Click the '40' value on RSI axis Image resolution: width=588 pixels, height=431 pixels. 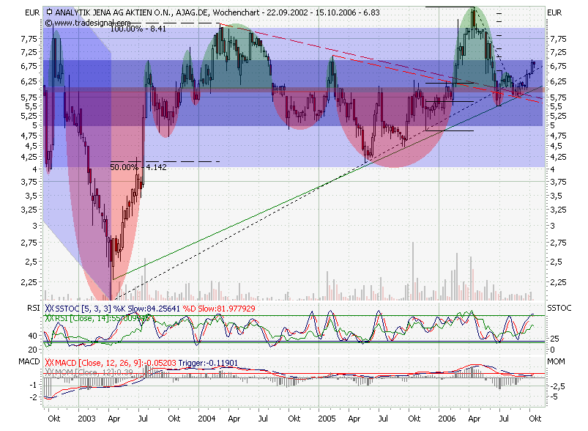pyautogui.click(x=33, y=336)
